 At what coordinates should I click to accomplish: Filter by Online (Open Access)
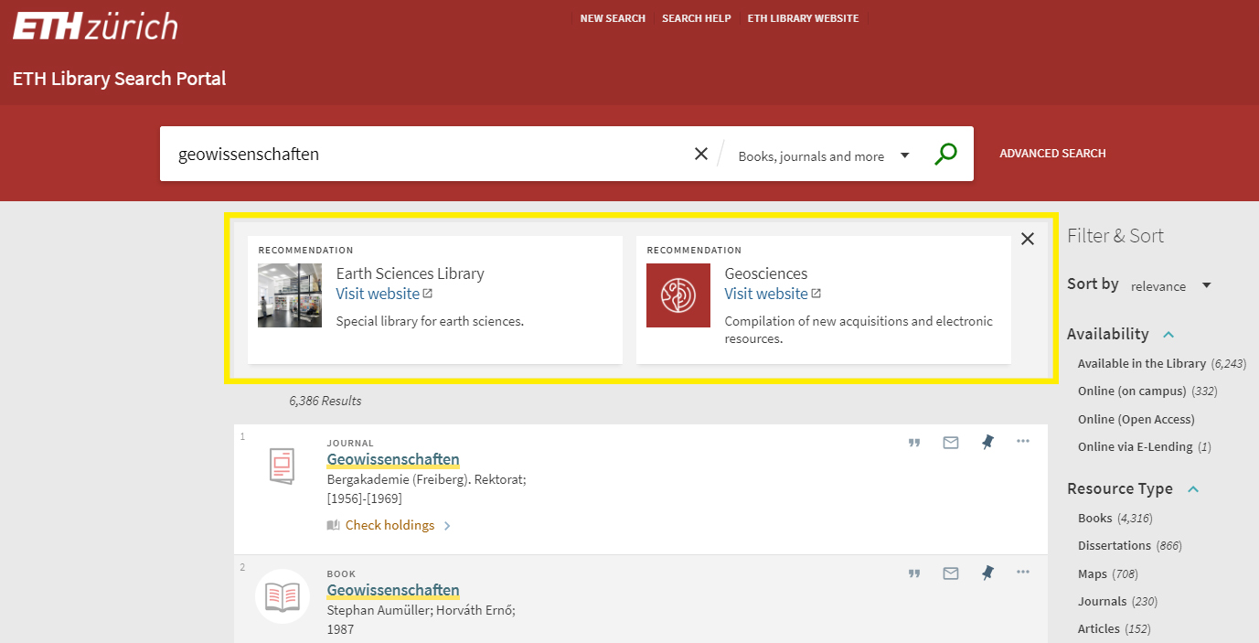tap(1136, 419)
